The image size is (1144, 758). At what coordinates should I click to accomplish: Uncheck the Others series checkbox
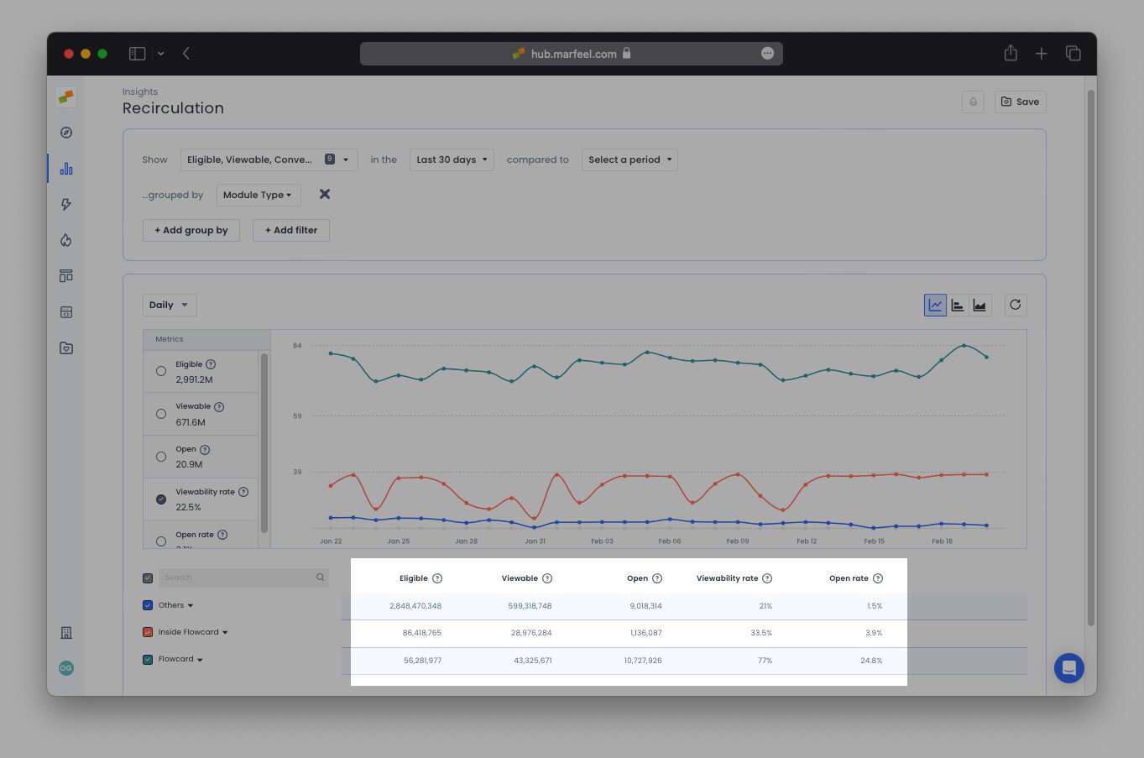tap(148, 604)
